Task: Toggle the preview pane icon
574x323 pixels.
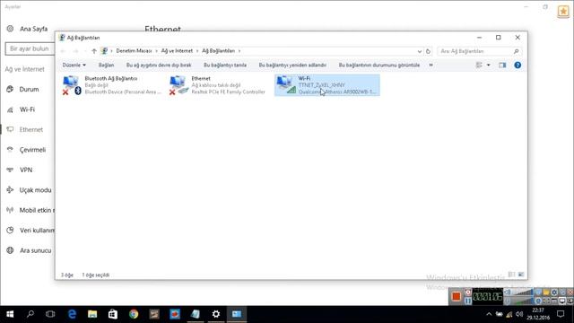Action: pos(502,65)
